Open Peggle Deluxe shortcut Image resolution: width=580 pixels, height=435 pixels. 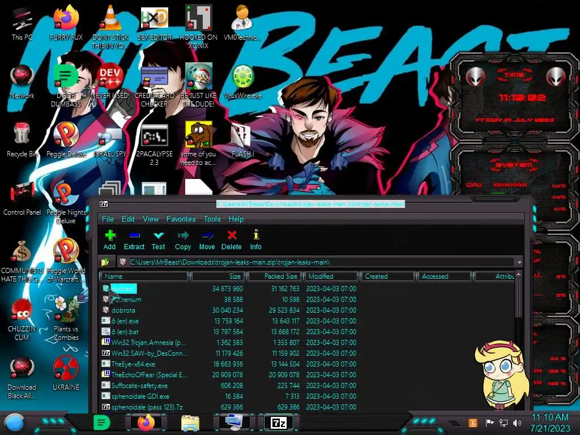(x=66, y=140)
